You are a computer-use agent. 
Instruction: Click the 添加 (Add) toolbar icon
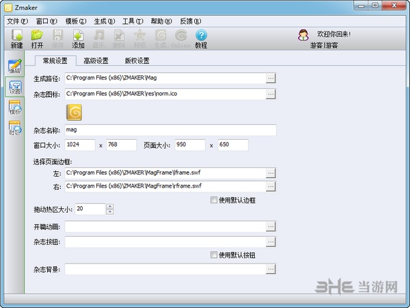78,39
